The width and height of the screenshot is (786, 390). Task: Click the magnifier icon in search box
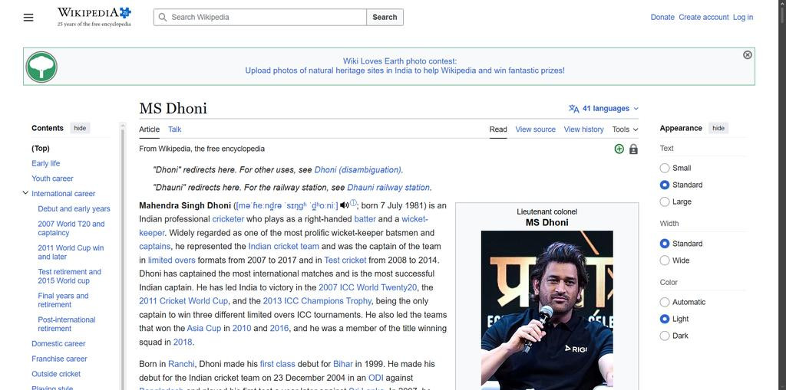tap(163, 17)
